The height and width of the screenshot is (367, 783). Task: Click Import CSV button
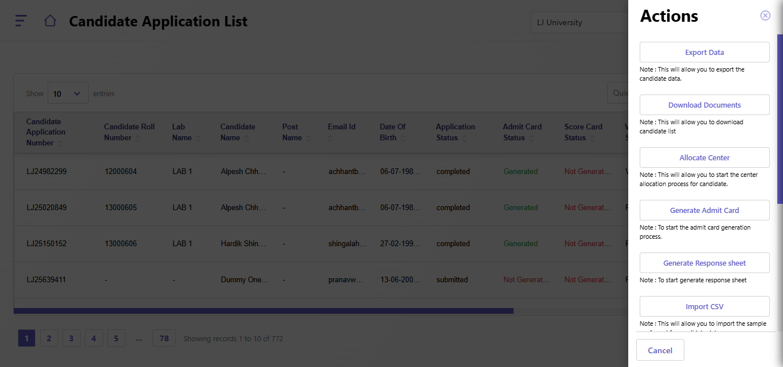(704, 306)
